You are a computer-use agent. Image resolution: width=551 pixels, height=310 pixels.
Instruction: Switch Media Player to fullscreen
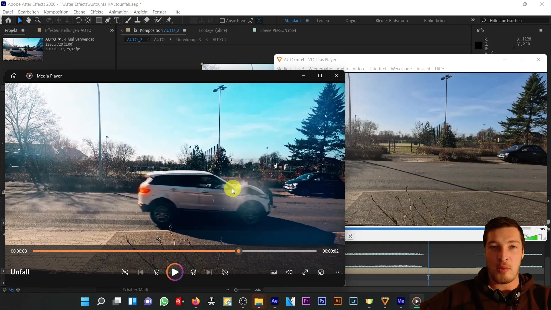click(305, 272)
